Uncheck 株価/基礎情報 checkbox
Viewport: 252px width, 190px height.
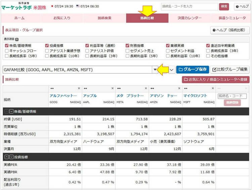(7, 46)
